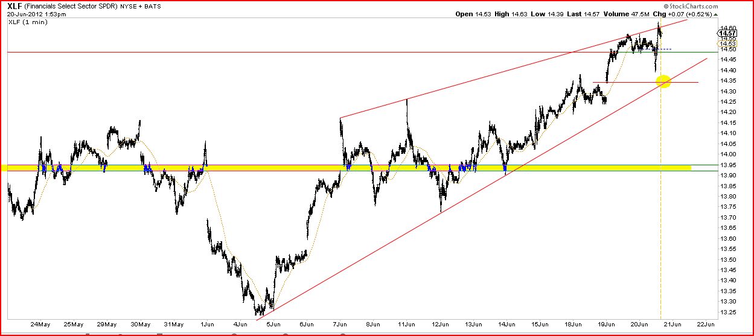Click the 22Jun date axis label
The width and height of the screenshot is (754, 336).
click(706, 323)
